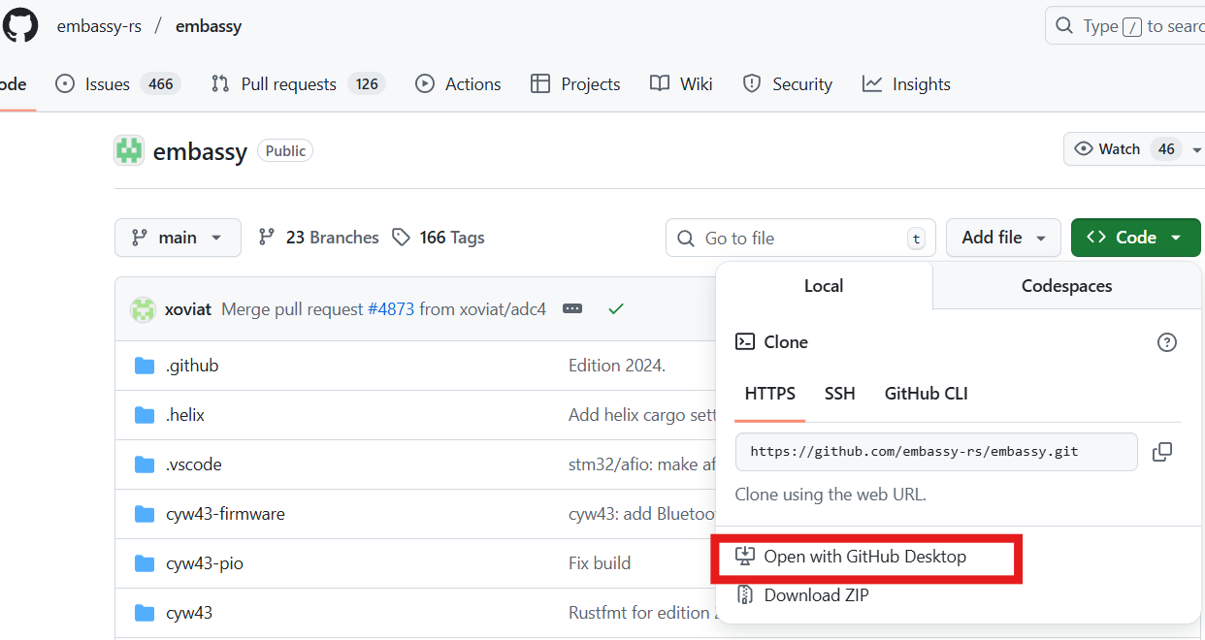The width and height of the screenshot is (1205, 640).
Task: Expand the Add file dropdown
Action: click(1003, 238)
